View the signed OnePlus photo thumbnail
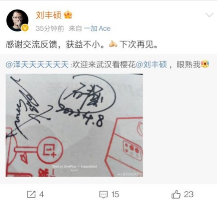This screenshot has height=203, width=217. point(74,125)
